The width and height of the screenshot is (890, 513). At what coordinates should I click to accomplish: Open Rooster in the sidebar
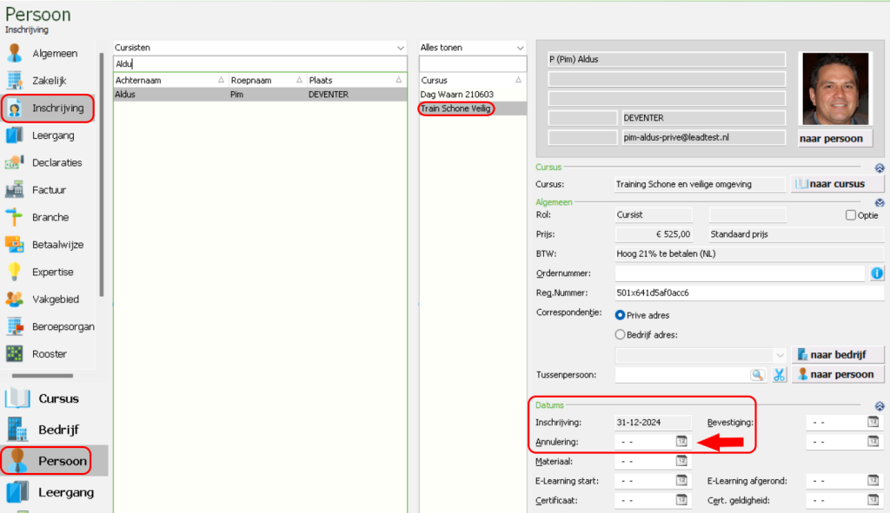[49, 353]
